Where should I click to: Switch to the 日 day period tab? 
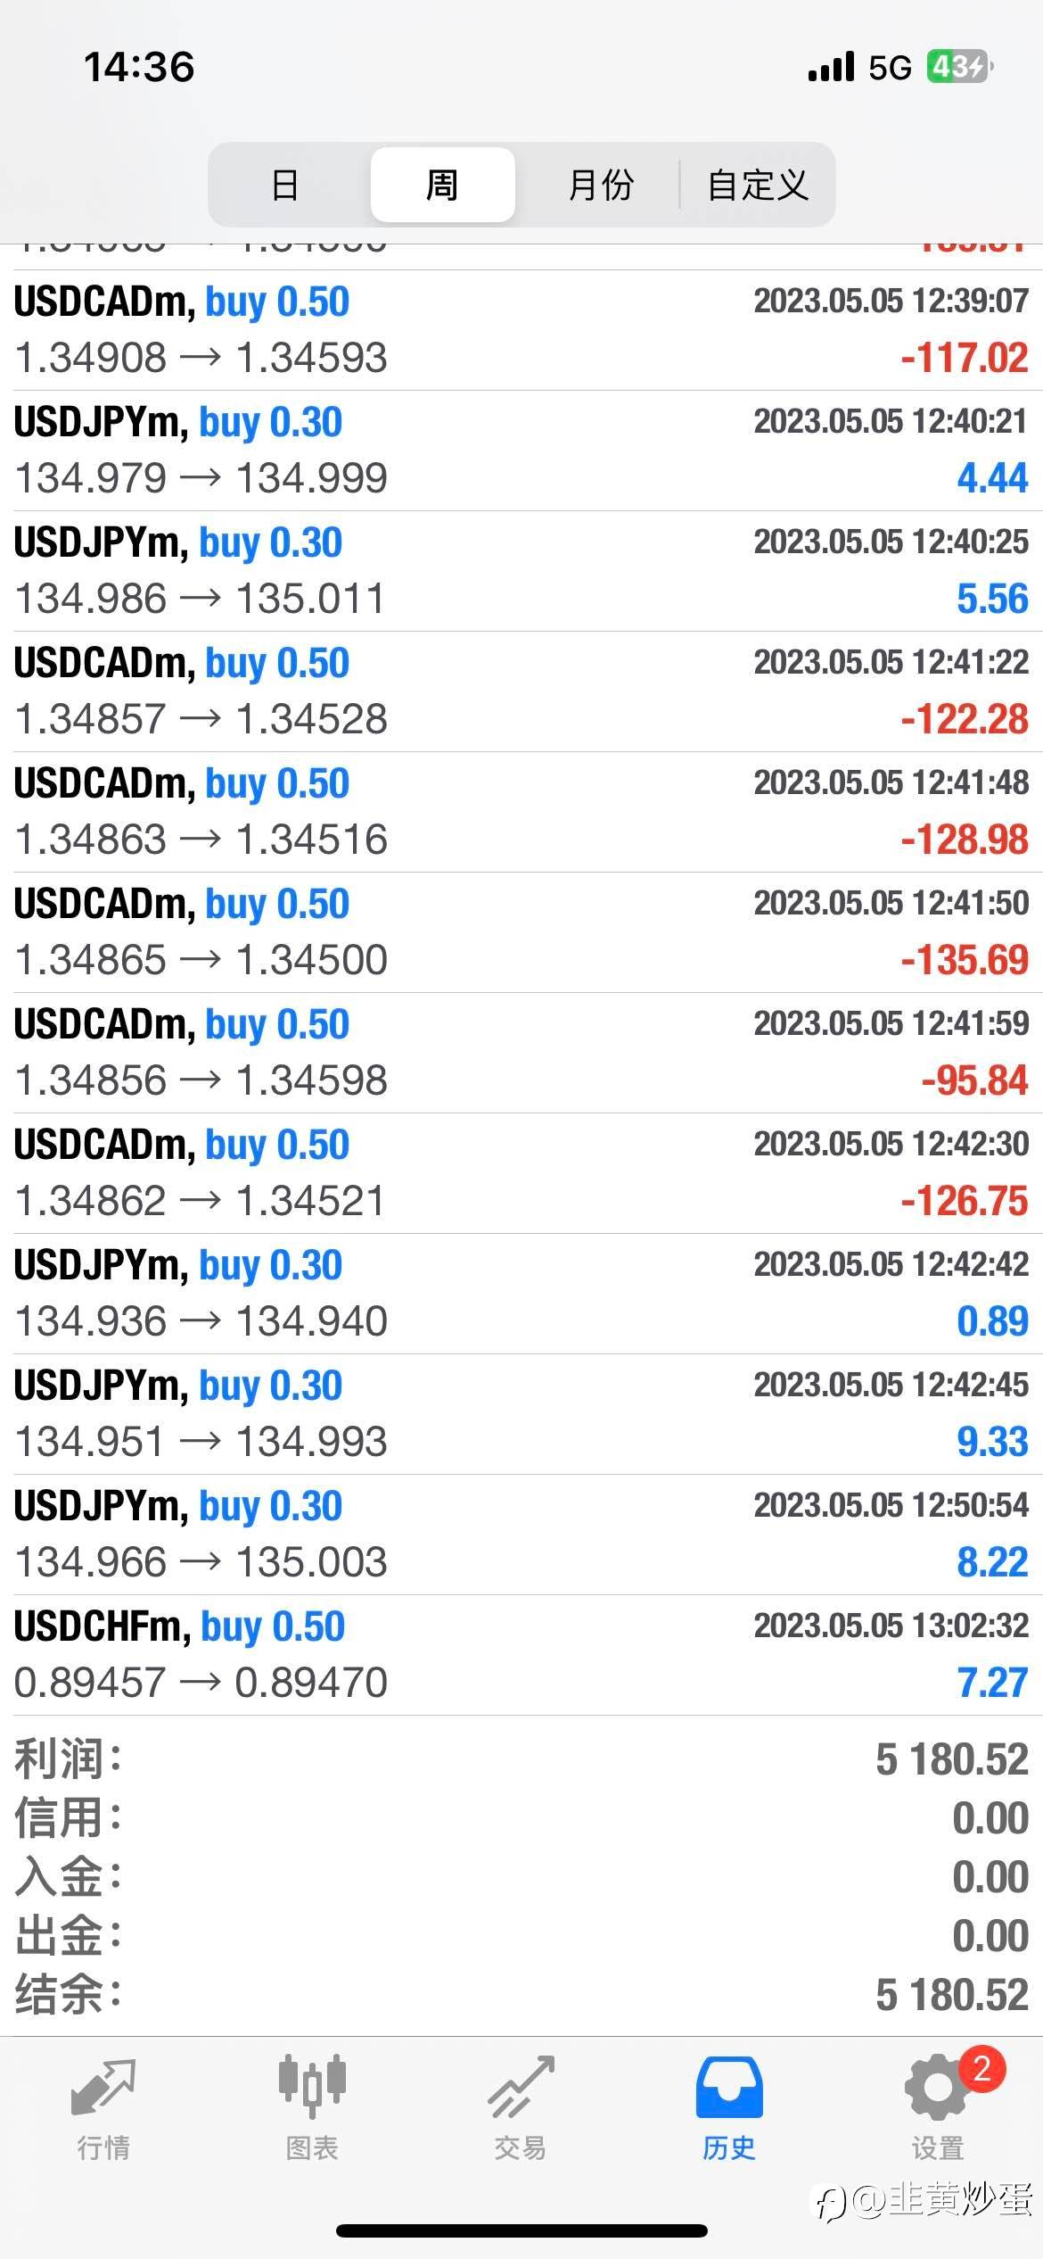[285, 185]
